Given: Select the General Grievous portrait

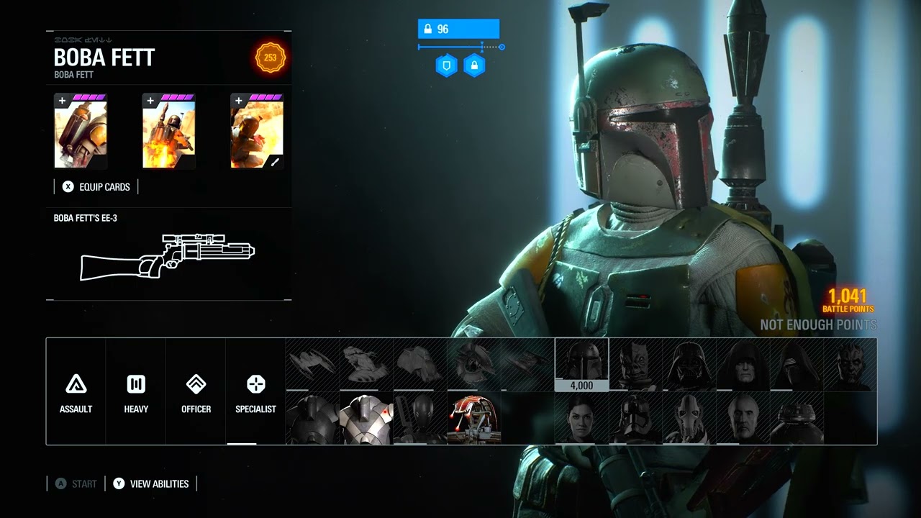Looking at the screenshot, I should (689, 419).
